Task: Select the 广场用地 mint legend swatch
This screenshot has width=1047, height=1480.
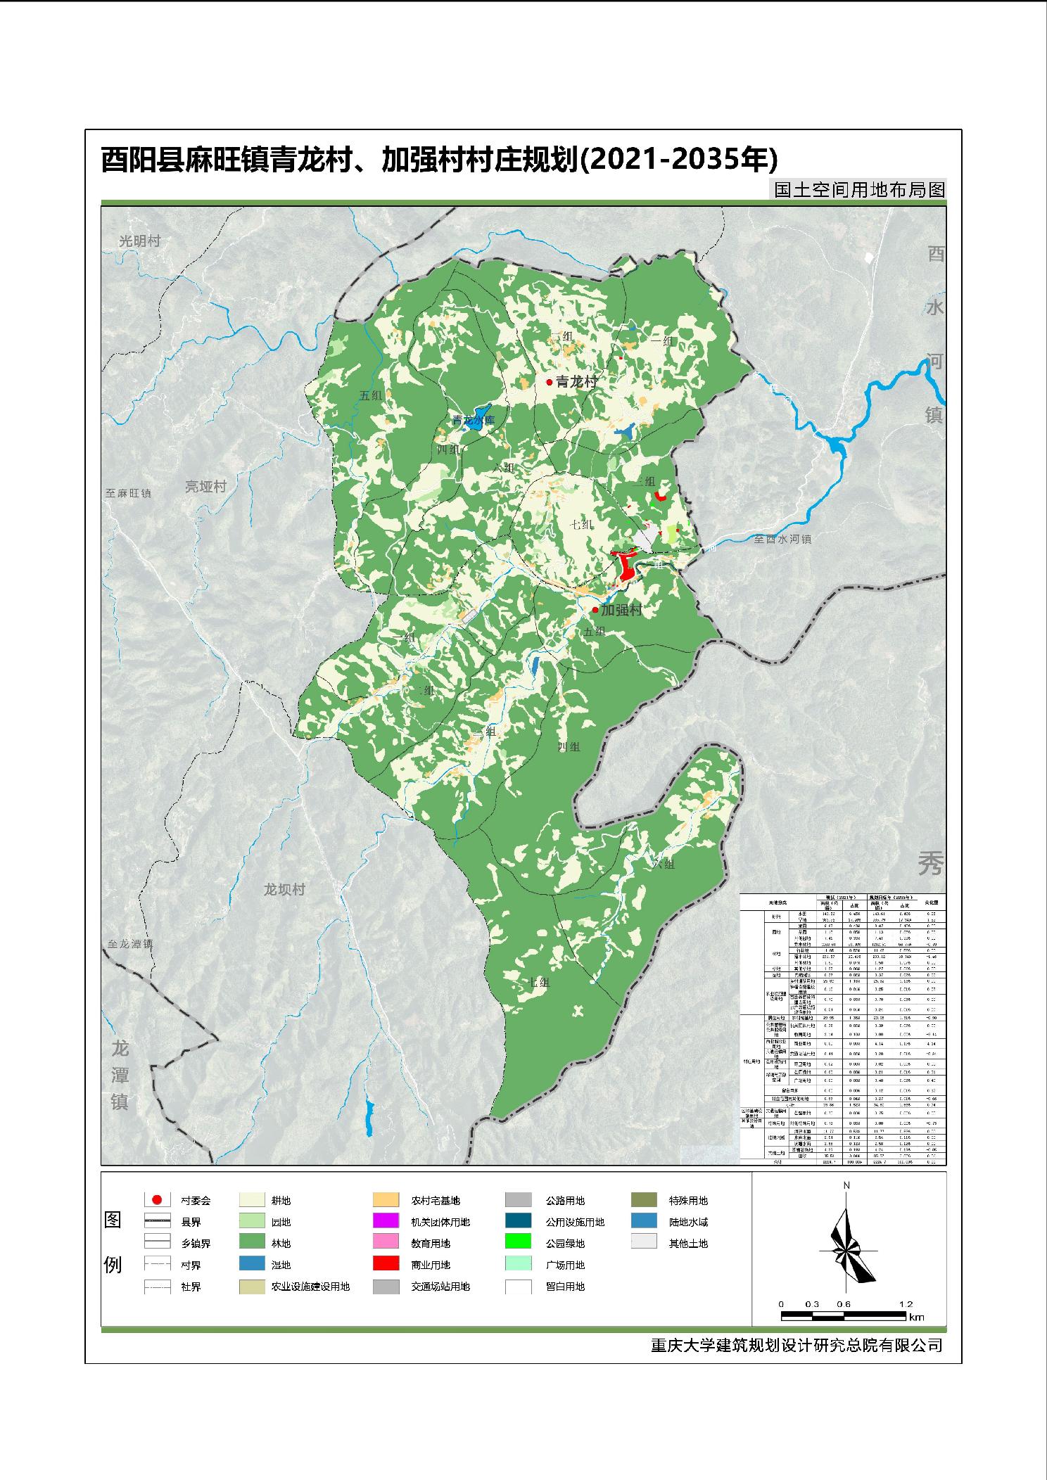Action: point(519,1265)
